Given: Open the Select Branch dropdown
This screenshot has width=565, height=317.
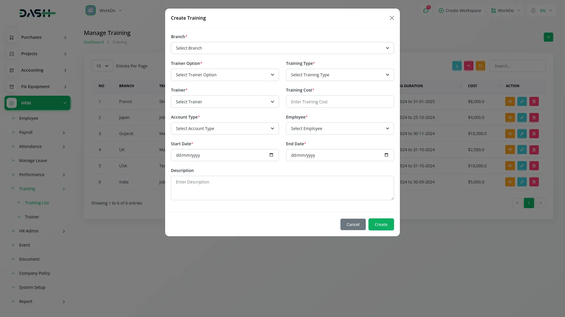Looking at the screenshot, I should point(282,48).
